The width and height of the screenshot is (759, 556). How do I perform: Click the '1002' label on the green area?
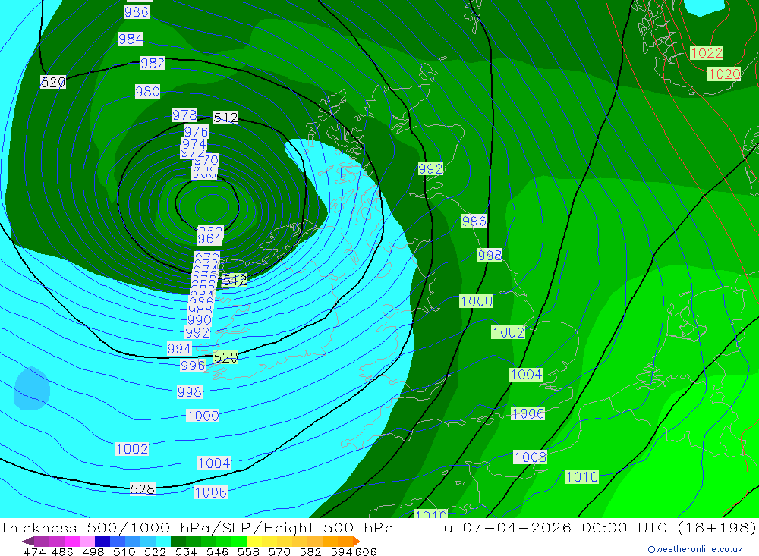tap(509, 332)
